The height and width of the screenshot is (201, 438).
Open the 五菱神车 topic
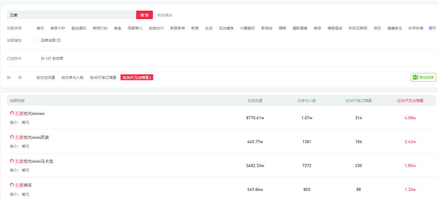pyautogui.click(x=24, y=185)
